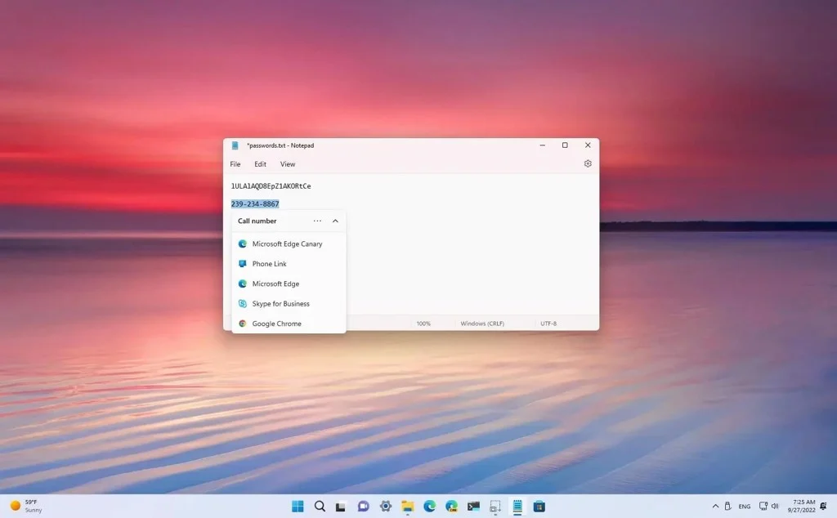837x518 pixels.
Task: Collapse the Call number suggested actions panel
Action: point(335,221)
